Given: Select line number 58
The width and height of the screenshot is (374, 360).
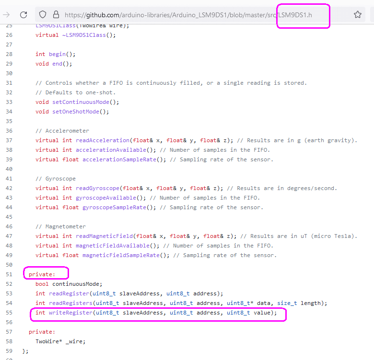Looking at the screenshot, I should coord(9,341).
